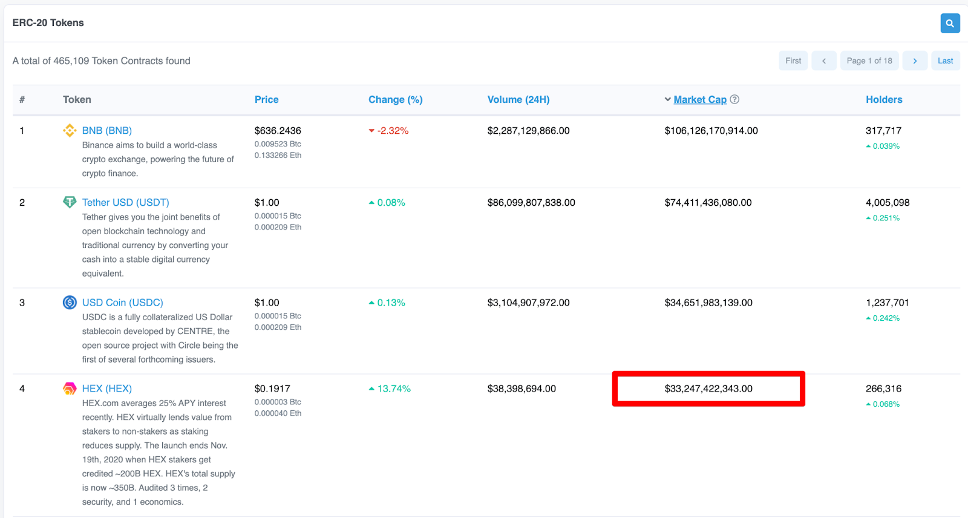Image resolution: width=968 pixels, height=518 pixels.
Task: Select BNB change value -2.32%
Action: tap(393, 131)
